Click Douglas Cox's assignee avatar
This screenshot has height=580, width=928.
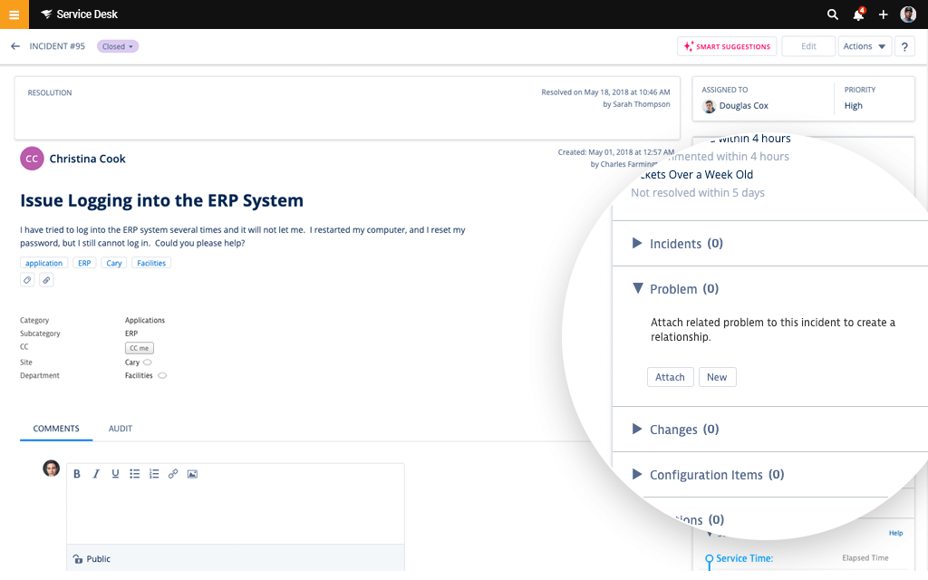point(709,106)
